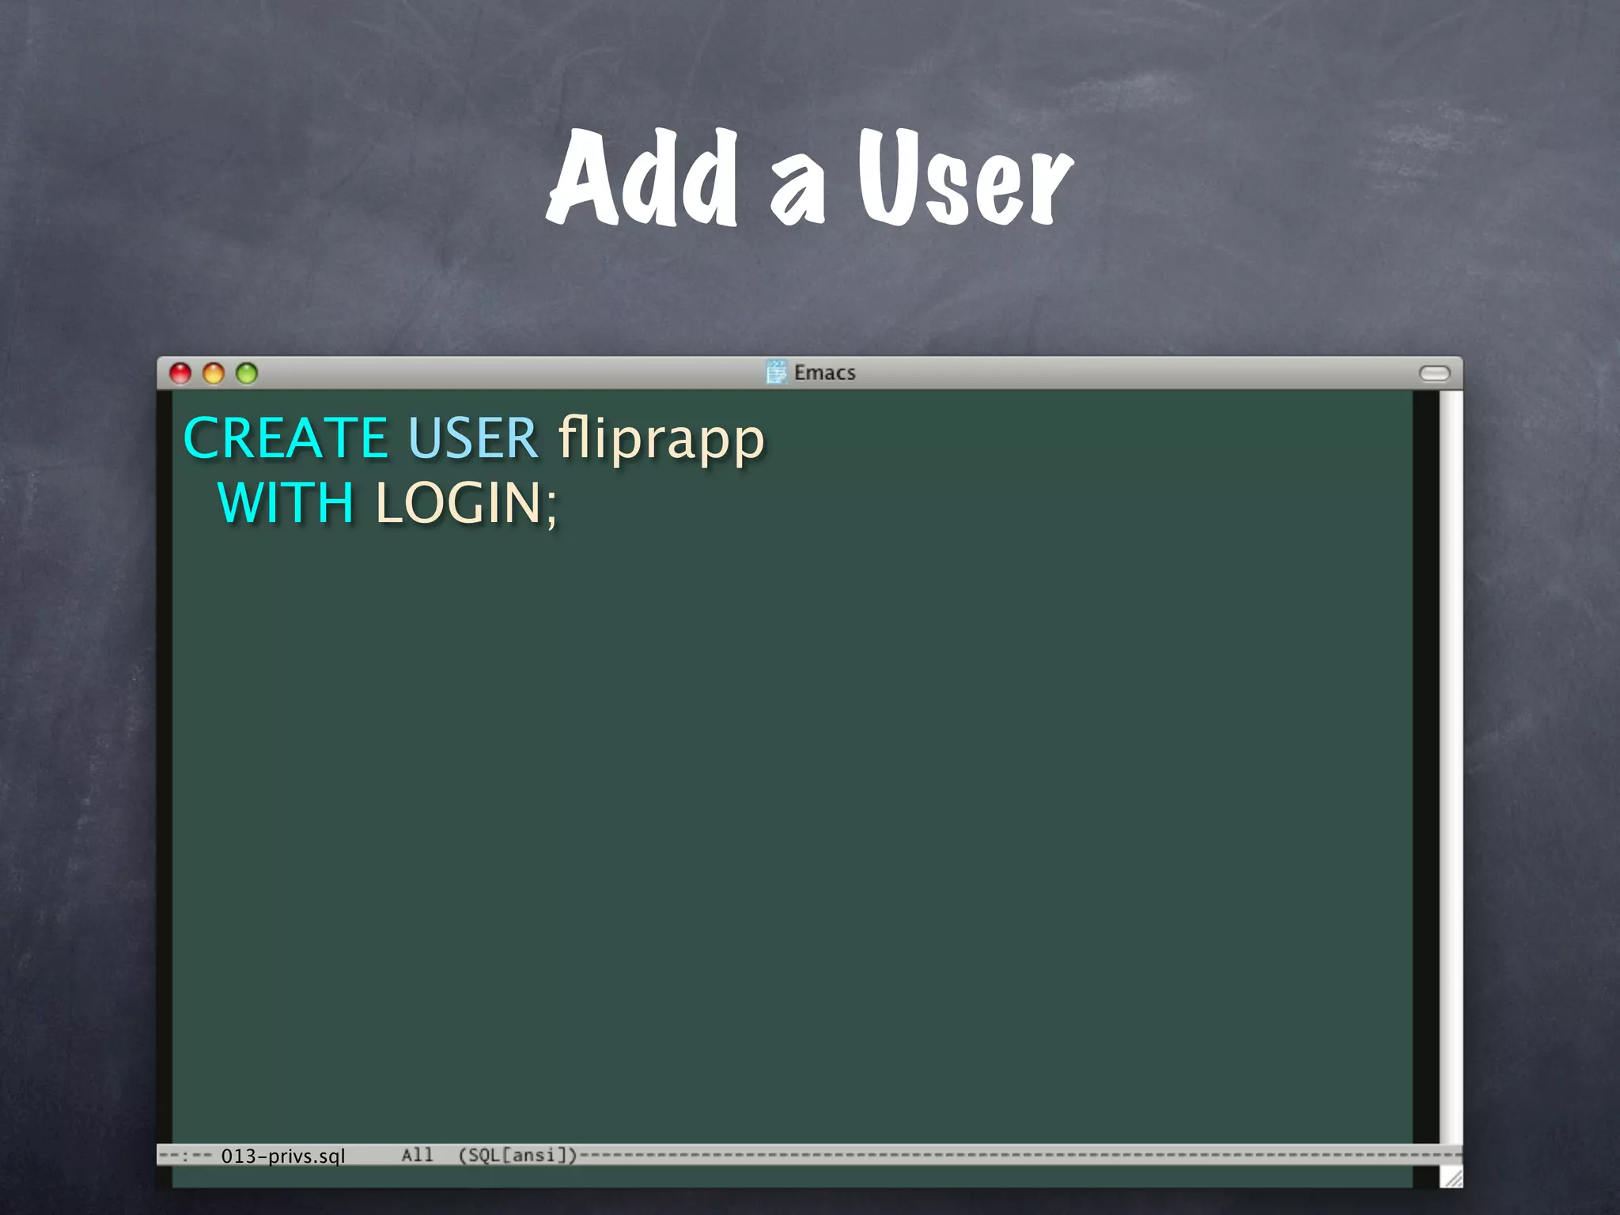1620x1215 pixels.
Task: Click the CREATE keyword in the buffer
Action: (286, 437)
